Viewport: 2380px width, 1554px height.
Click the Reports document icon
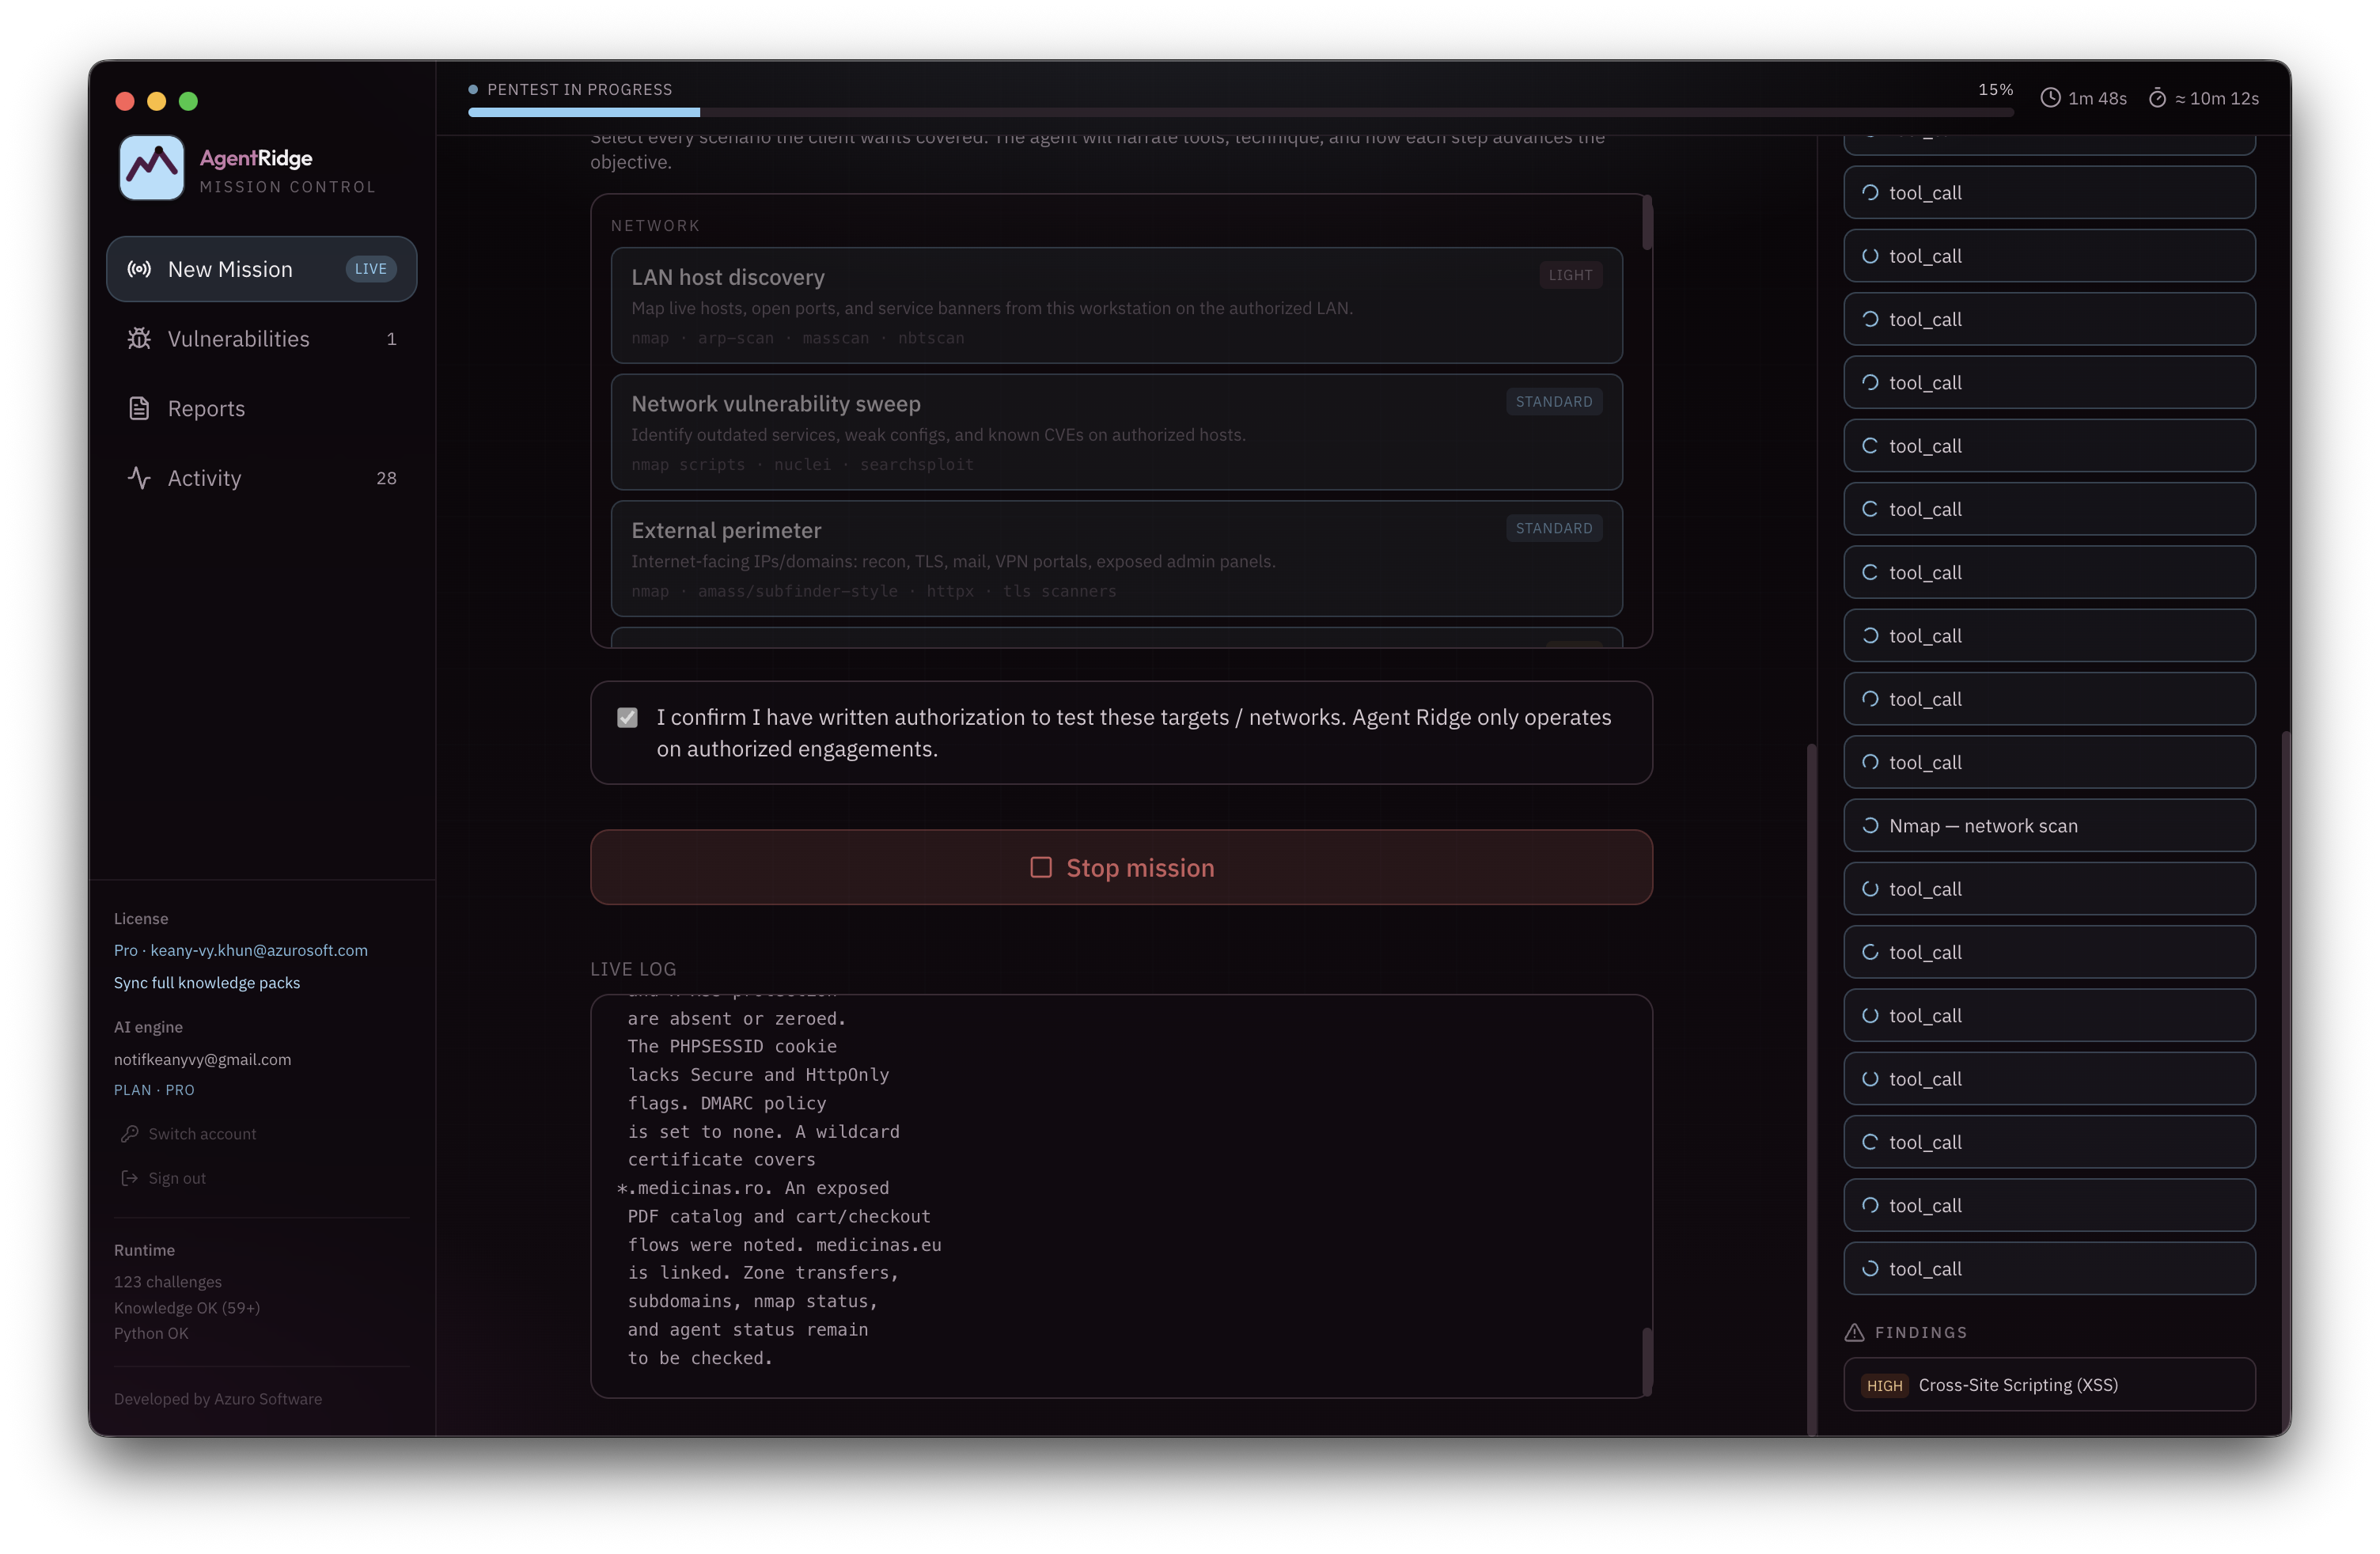point(139,408)
